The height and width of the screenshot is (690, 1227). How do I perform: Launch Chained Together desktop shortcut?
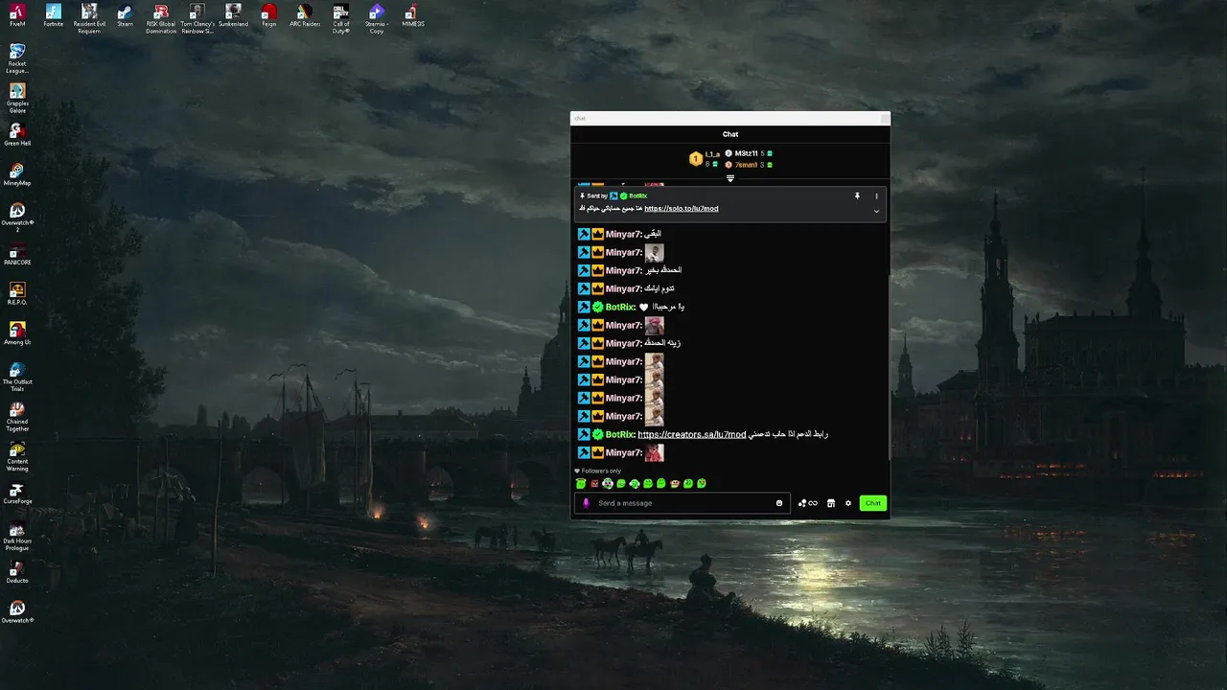17,417
